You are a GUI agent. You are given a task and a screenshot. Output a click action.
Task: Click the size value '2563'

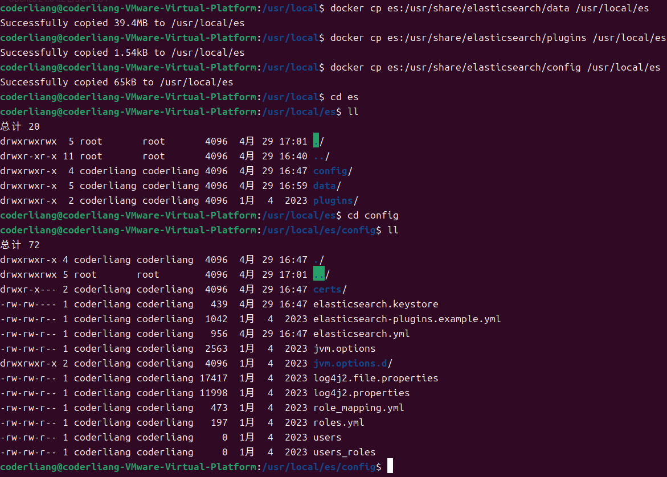pos(216,349)
